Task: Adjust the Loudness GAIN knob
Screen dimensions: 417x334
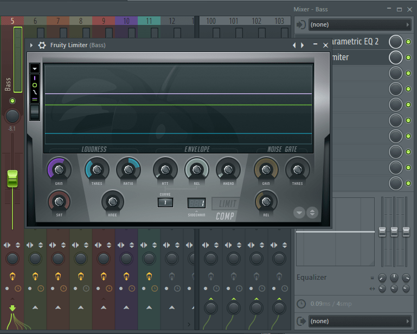Action: tap(59, 169)
